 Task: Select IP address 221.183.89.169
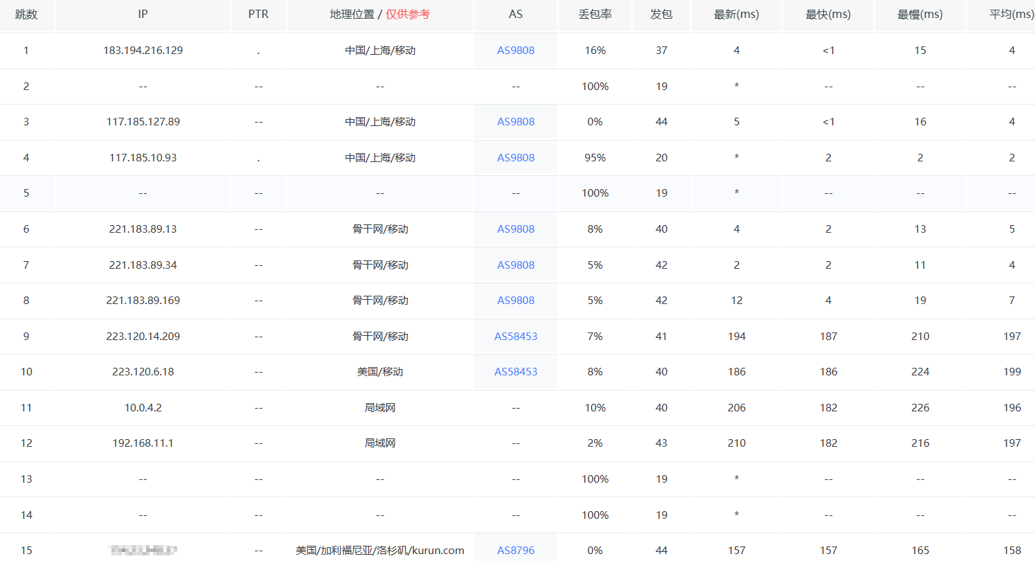[143, 301]
